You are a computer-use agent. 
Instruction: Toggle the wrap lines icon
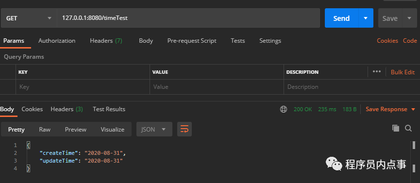185,130
